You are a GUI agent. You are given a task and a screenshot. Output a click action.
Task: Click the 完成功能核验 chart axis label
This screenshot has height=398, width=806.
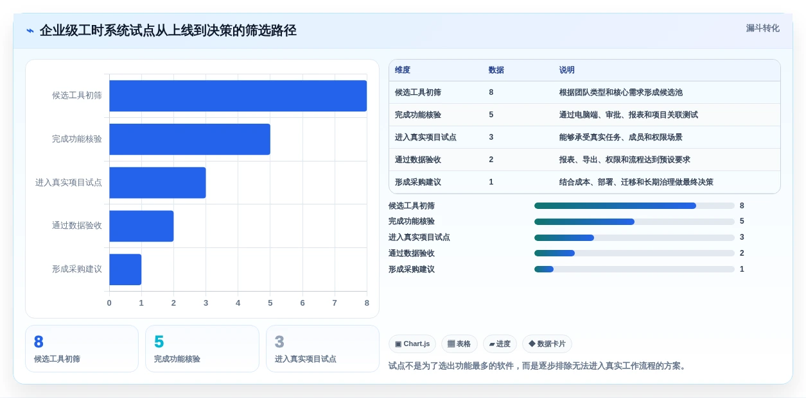(x=77, y=139)
